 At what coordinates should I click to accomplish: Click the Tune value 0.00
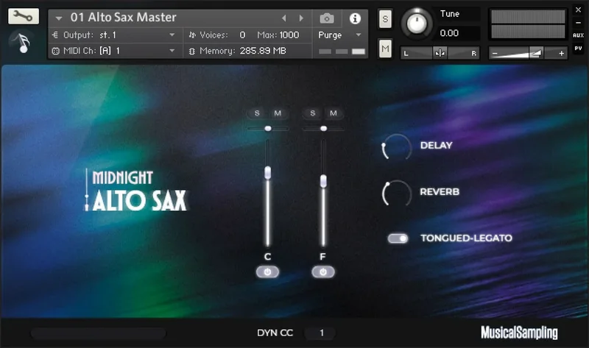pos(449,33)
